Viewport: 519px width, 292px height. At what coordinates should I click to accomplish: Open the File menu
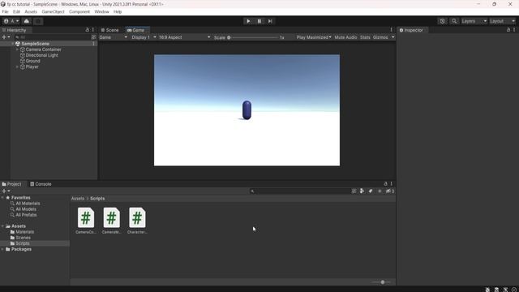pos(5,11)
